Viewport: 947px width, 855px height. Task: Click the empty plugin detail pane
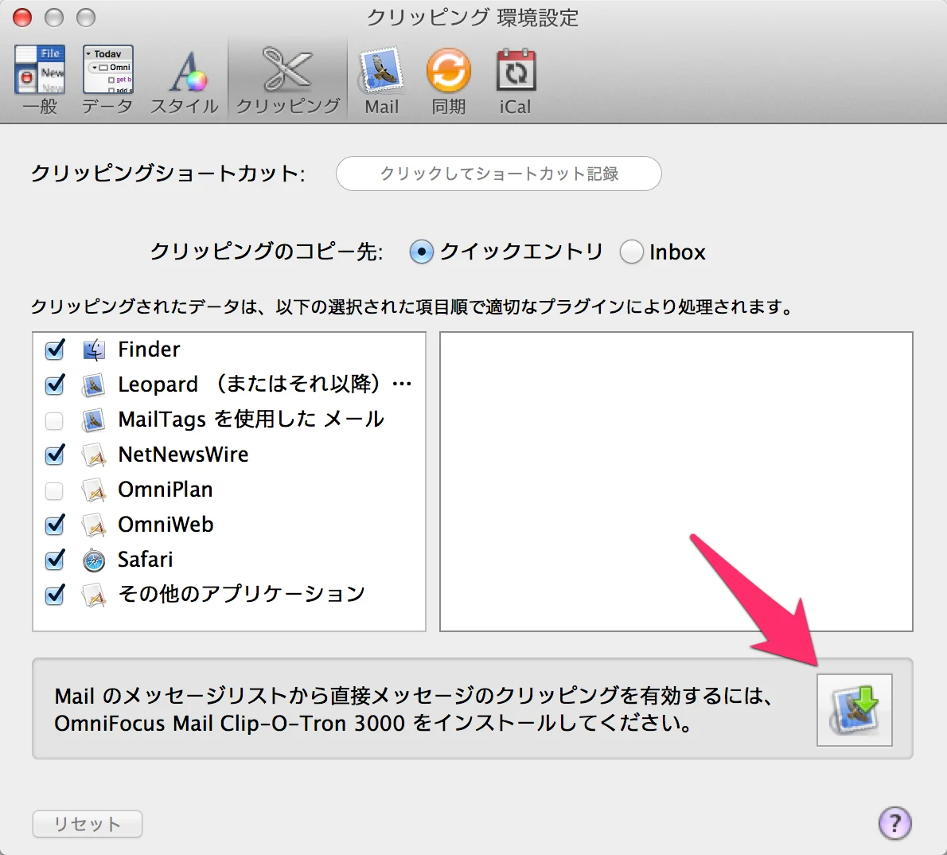[x=676, y=481]
